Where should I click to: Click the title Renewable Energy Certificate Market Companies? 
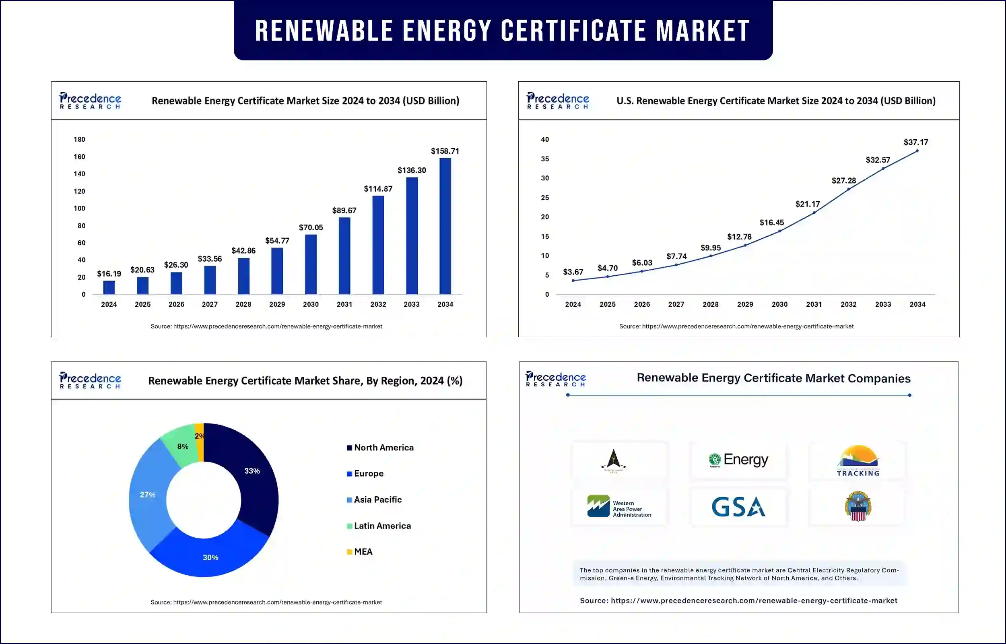pos(774,378)
